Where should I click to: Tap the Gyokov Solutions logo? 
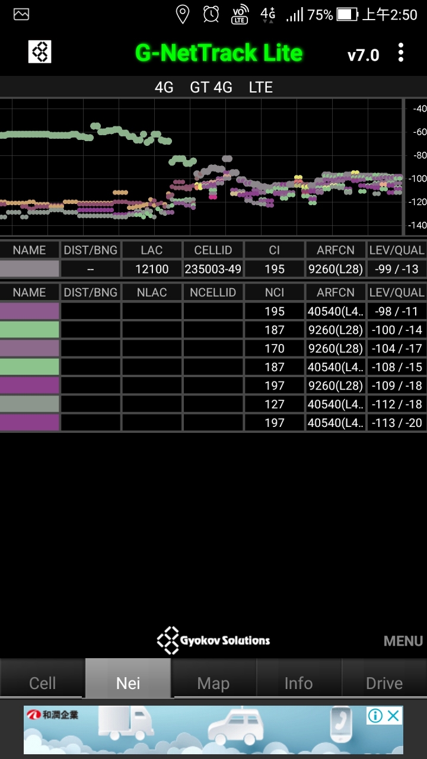(213, 640)
